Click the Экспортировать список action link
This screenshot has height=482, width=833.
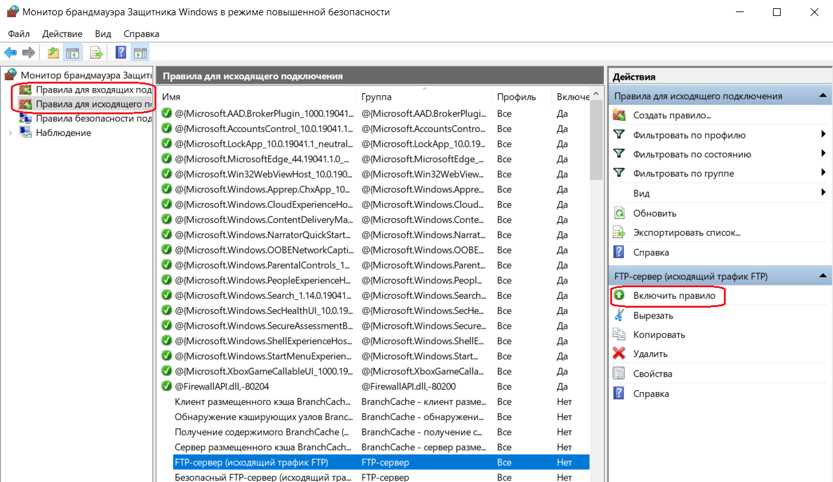coord(687,232)
